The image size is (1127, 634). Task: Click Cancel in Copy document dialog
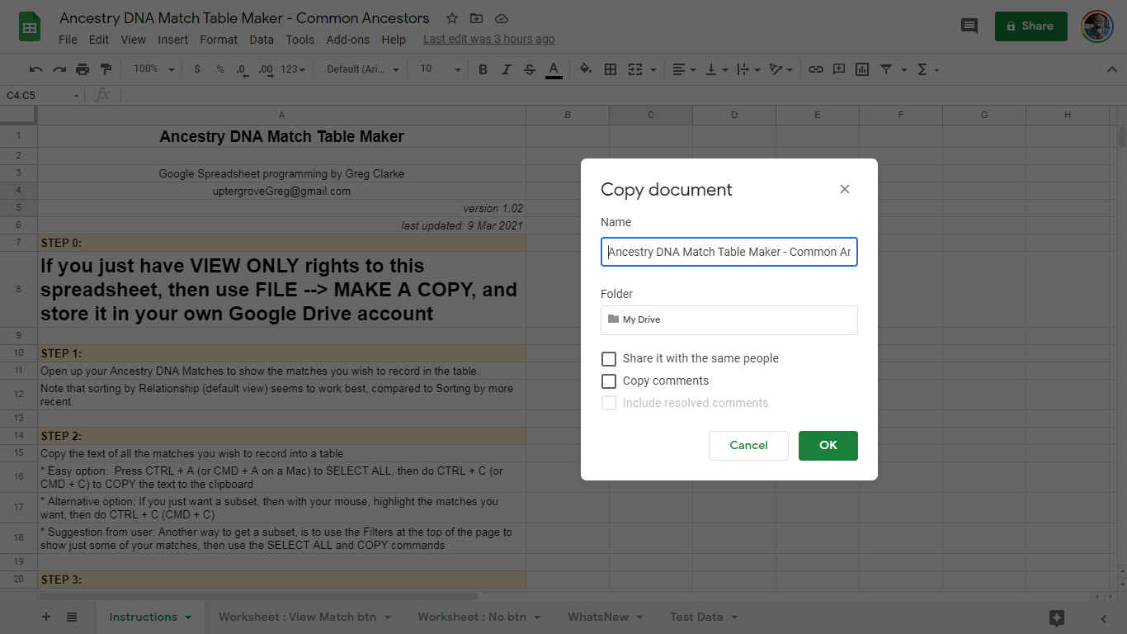coord(748,445)
